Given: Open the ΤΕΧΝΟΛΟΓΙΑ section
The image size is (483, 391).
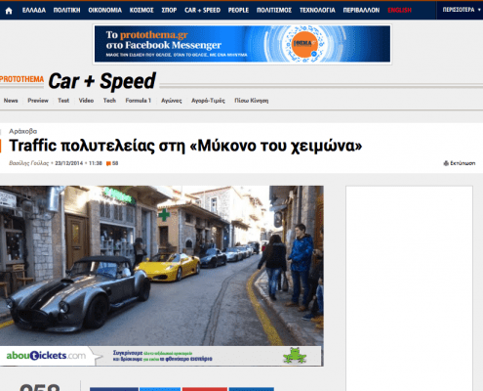Looking at the screenshot, I should tap(317, 10).
